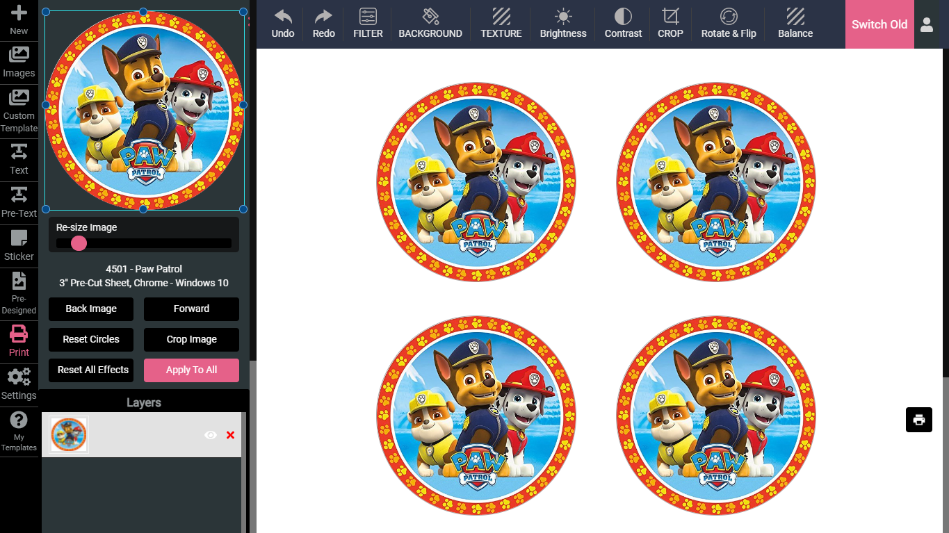Viewport: 949px width, 533px height.
Task: Click the Redo arrow icon
Action: click(323, 17)
